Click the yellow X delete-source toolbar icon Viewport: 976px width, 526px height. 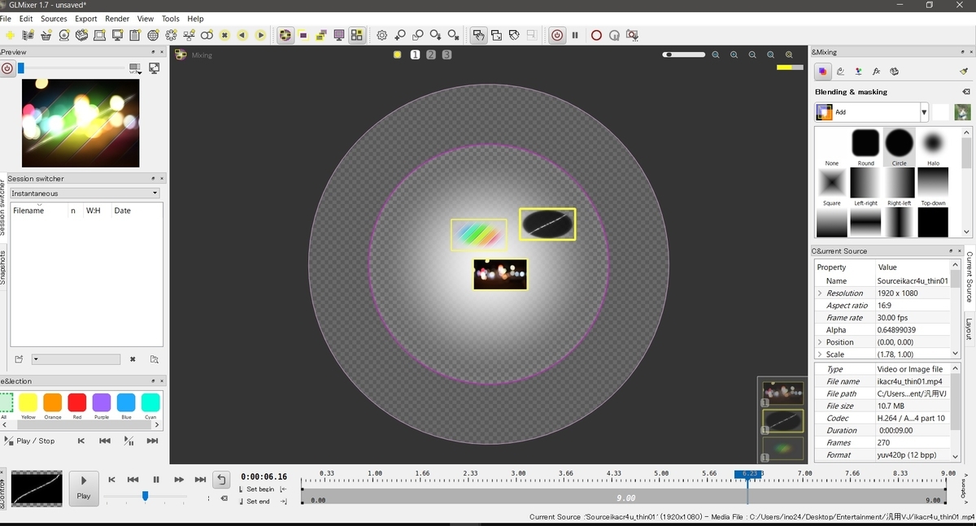click(x=225, y=35)
